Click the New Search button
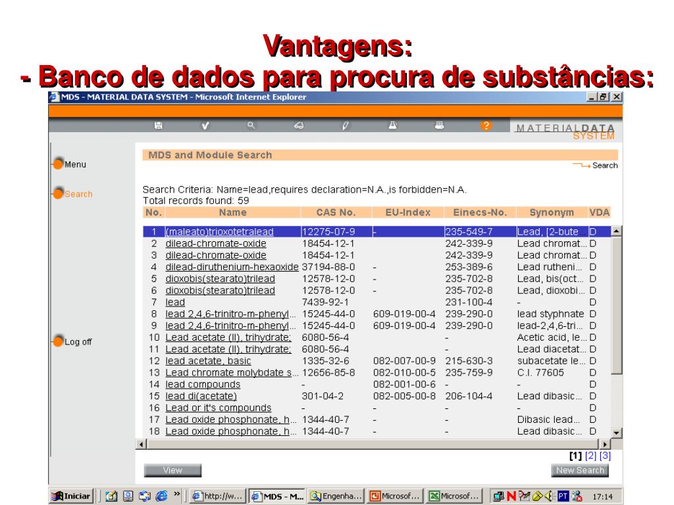The image size is (674, 505). (580, 470)
